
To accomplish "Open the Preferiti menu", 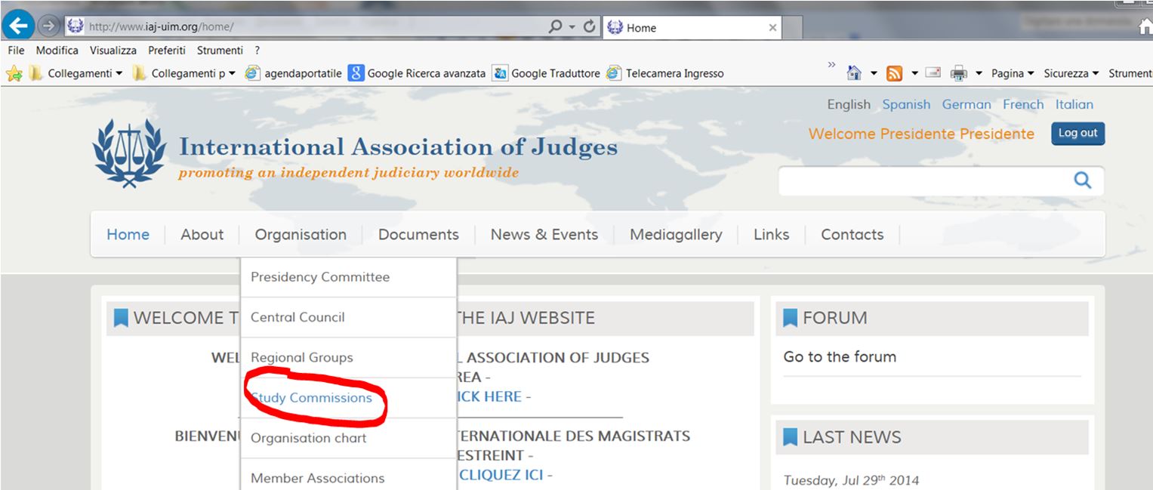I will tap(167, 51).
